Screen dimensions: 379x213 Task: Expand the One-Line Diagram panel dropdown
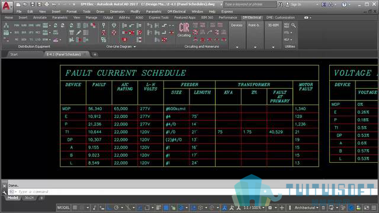click(x=134, y=47)
